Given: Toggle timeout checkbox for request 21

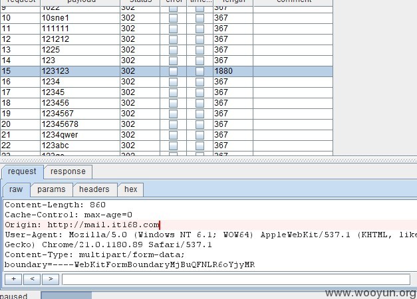Looking at the screenshot, I should pos(200,135).
